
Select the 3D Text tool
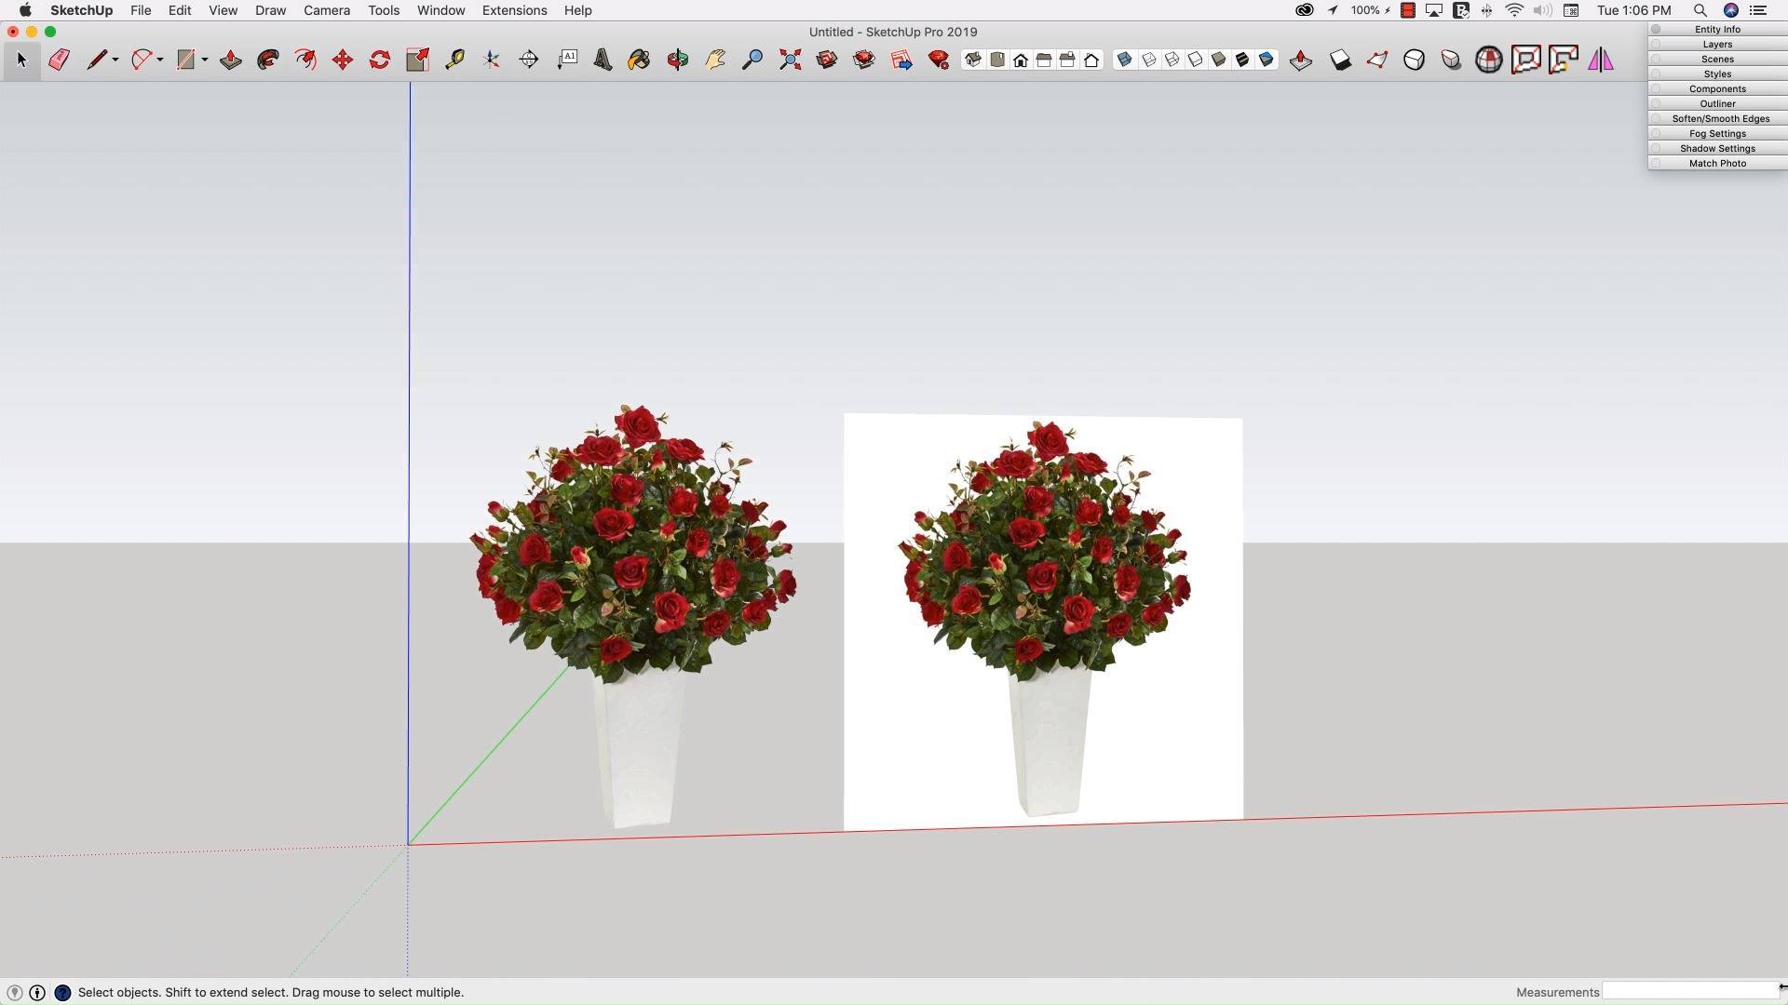tap(603, 60)
